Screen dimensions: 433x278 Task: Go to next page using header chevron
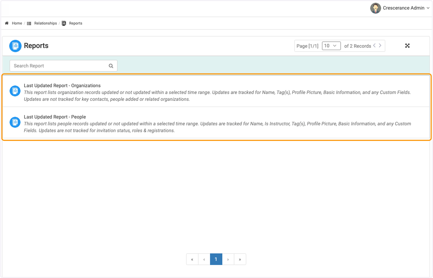pos(380,45)
